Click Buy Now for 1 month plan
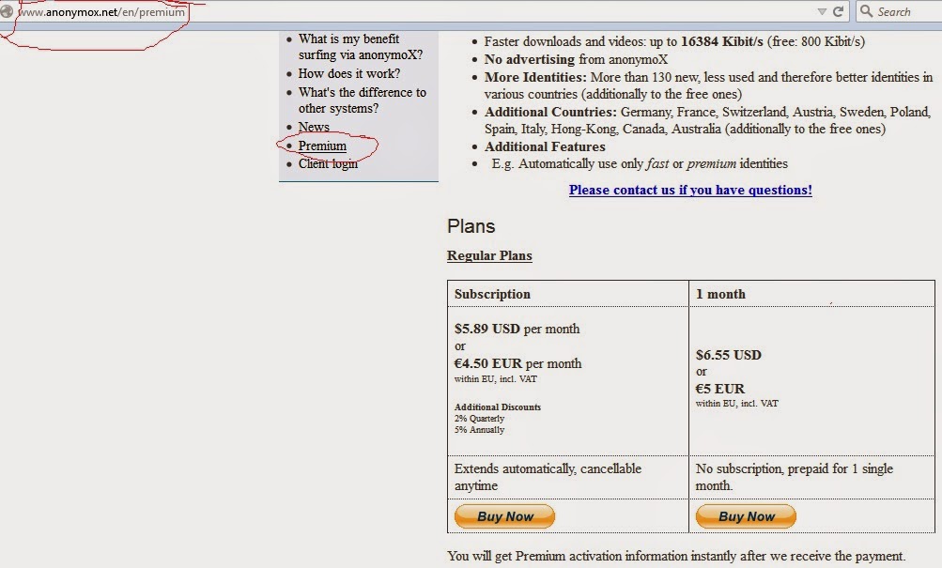942x568 pixels. pyautogui.click(x=746, y=516)
